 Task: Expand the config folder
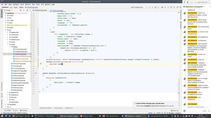pyautogui.click(x=6, y=20)
